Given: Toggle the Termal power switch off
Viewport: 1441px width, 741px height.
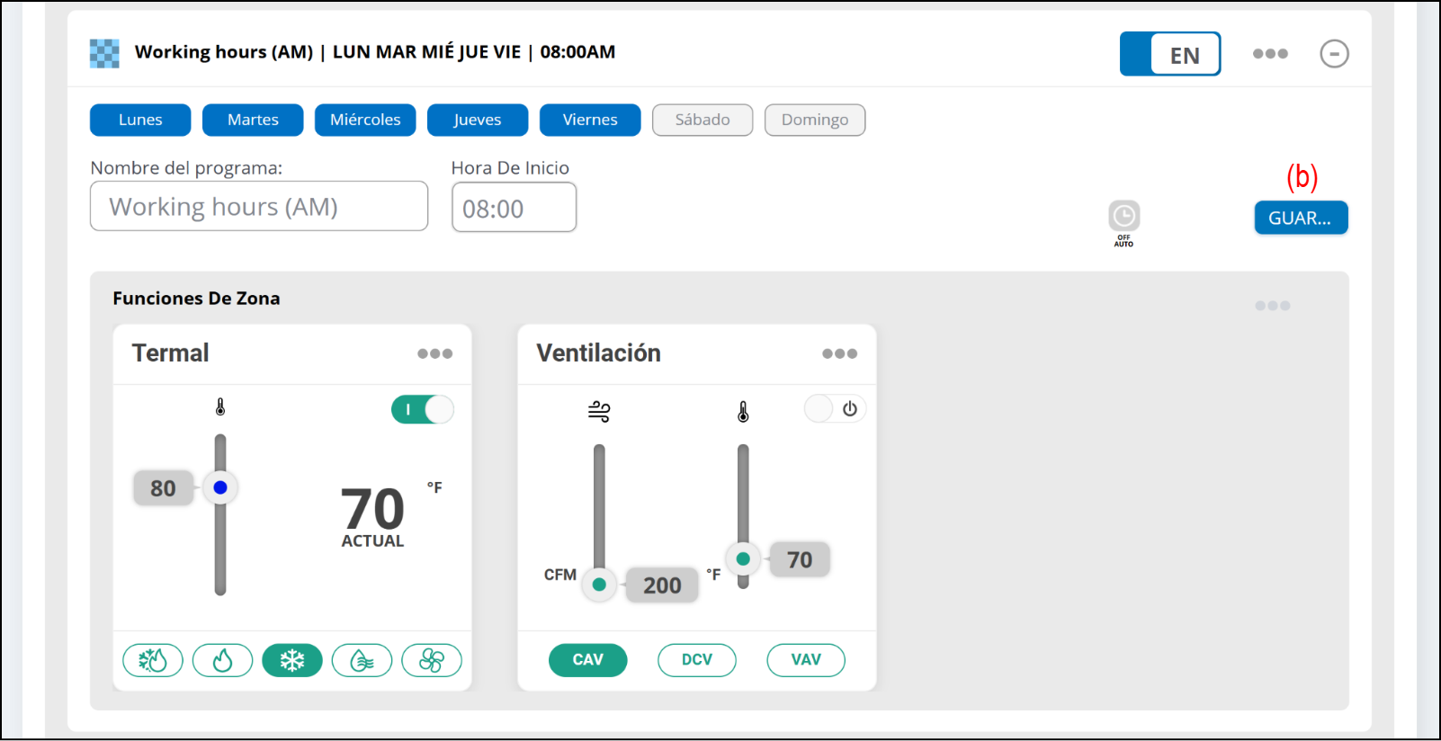Looking at the screenshot, I should click(422, 410).
